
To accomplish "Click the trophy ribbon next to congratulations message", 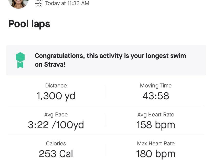I will 20,60.
